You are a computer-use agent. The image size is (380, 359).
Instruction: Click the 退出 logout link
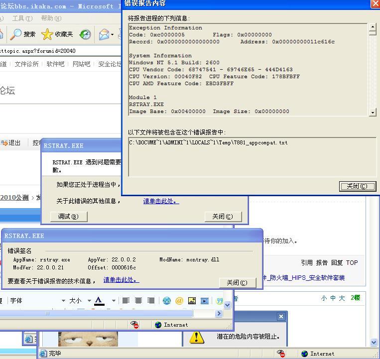click(14, 143)
